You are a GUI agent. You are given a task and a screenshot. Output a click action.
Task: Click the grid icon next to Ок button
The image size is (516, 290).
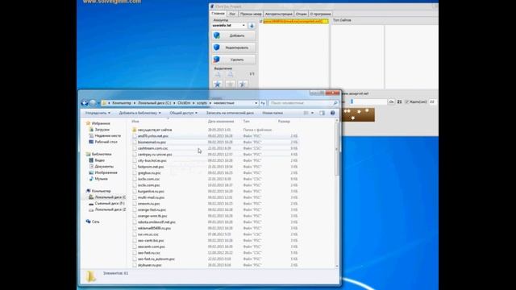[x=400, y=102]
